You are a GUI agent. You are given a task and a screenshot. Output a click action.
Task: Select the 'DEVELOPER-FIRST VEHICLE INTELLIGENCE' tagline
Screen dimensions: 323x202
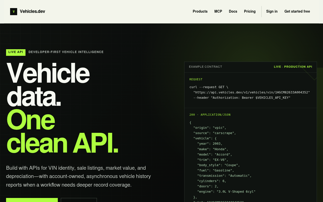pos(66,52)
